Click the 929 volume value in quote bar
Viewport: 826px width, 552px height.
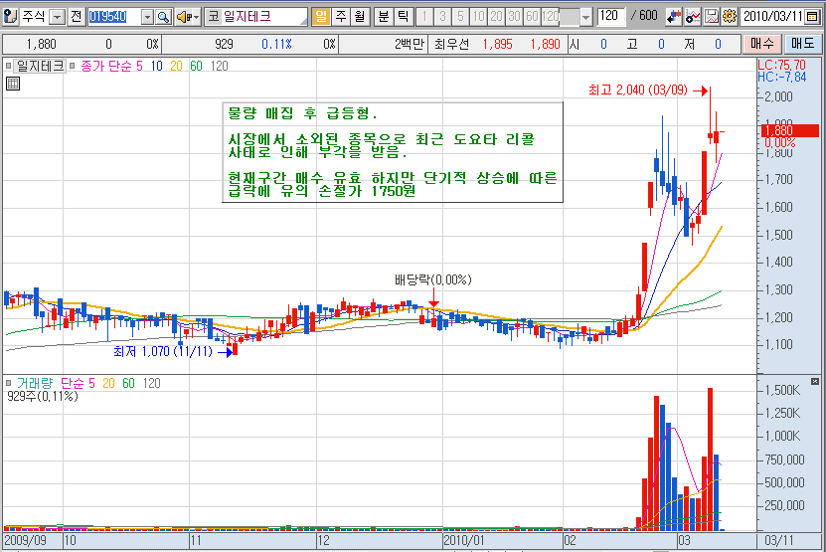tap(224, 44)
